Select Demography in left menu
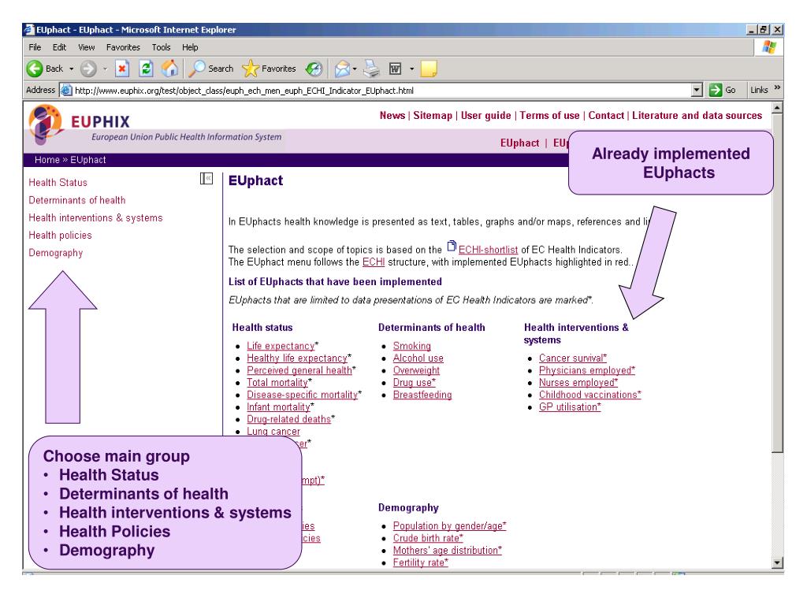Image resolution: width=807 pixels, height=605 pixels. point(56,253)
